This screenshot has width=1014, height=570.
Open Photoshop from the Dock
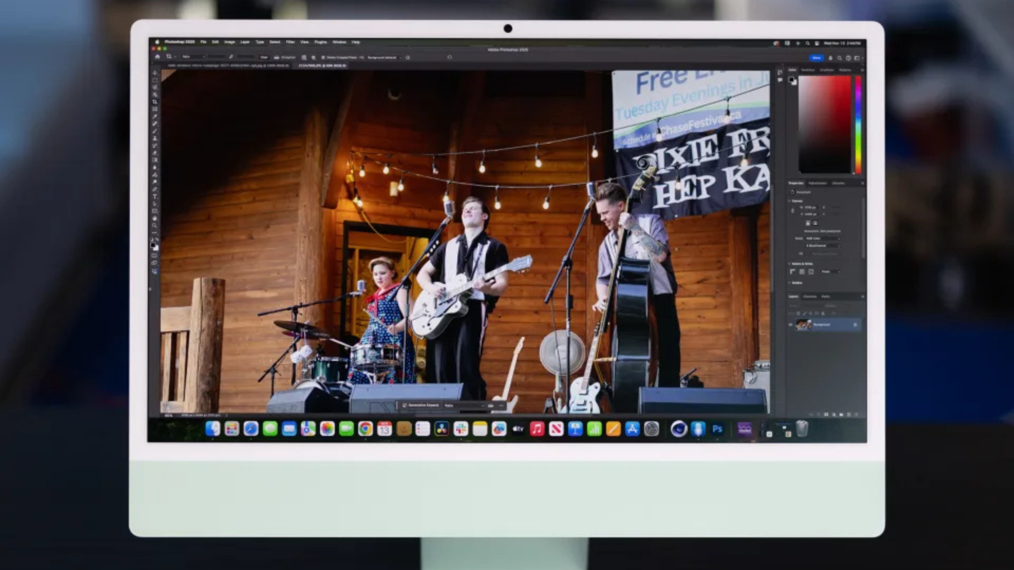(x=717, y=429)
